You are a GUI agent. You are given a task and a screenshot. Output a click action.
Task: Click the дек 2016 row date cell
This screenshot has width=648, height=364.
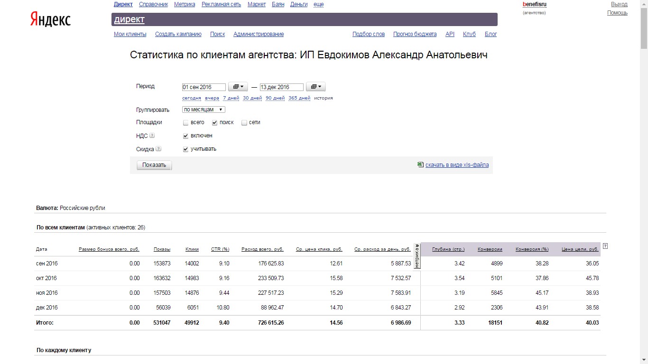(46, 308)
